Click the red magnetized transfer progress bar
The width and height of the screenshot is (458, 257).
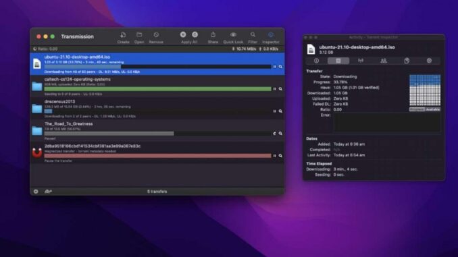pos(157,156)
